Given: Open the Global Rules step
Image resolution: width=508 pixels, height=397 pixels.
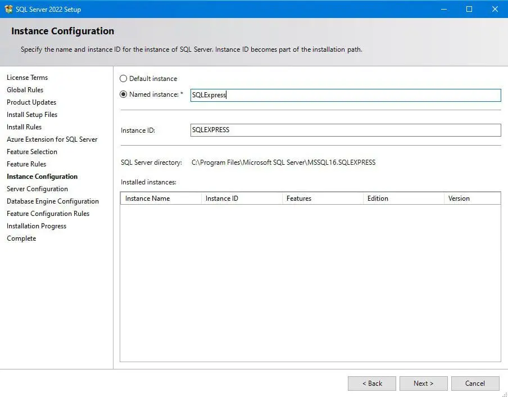Looking at the screenshot, I should click(25, 89).
